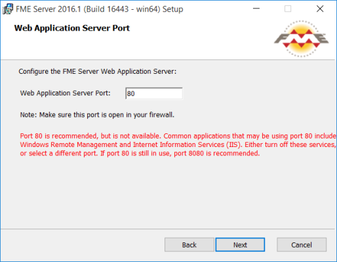337x262 pixels.
Task: Click the firewall note text
Action: [x=97, y=115]
